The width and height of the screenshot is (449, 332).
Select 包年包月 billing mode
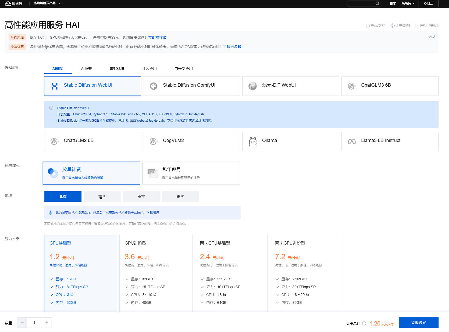click(x=191, y=173)
